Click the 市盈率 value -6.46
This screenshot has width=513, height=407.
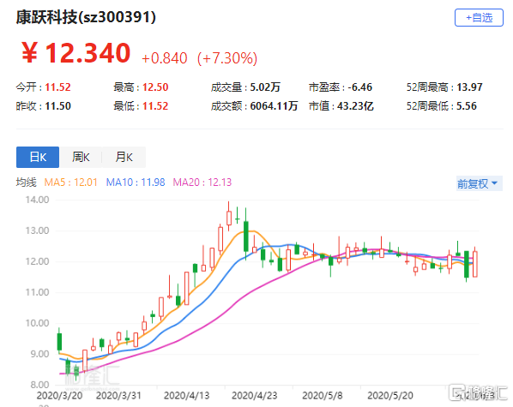(x=360, y=87)
